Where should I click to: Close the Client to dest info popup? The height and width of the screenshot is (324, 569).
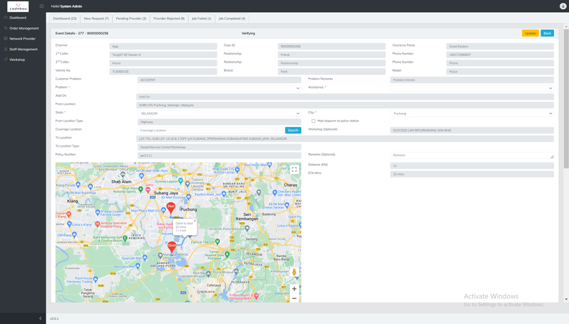[195, 220]
